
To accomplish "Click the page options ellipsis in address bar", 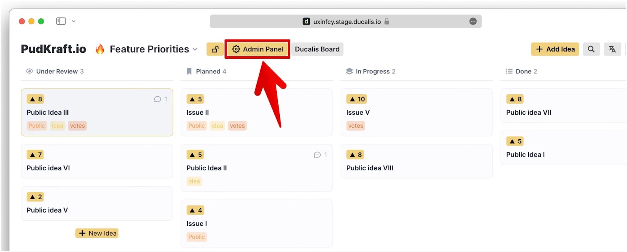I will coord(473,22).
